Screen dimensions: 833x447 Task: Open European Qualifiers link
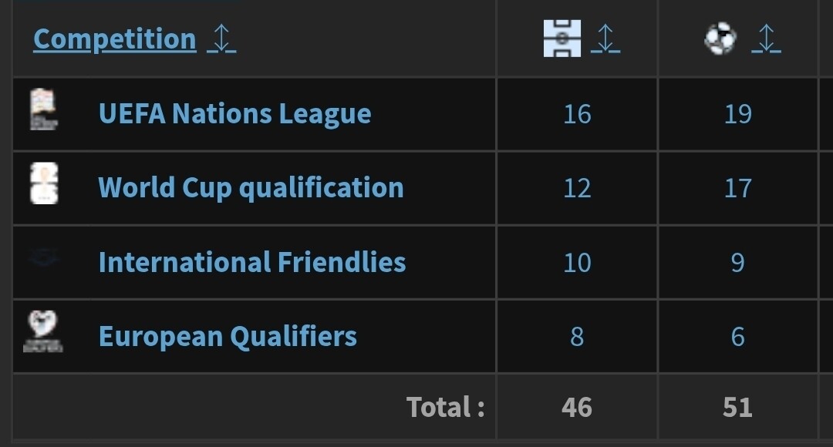click(x=228, y=337)
